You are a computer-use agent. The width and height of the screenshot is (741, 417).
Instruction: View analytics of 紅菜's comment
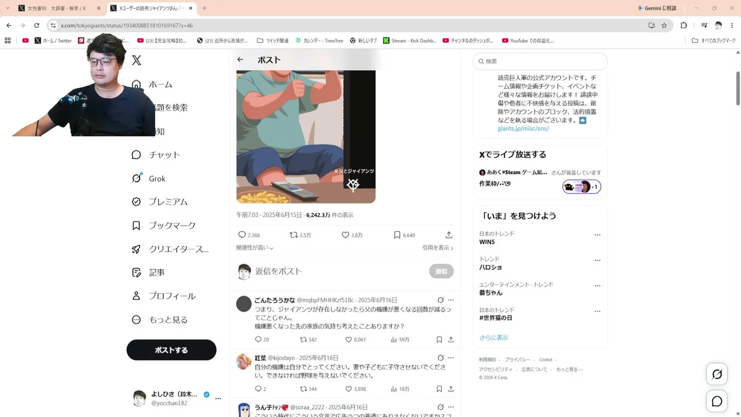click(x=400, y=389)
